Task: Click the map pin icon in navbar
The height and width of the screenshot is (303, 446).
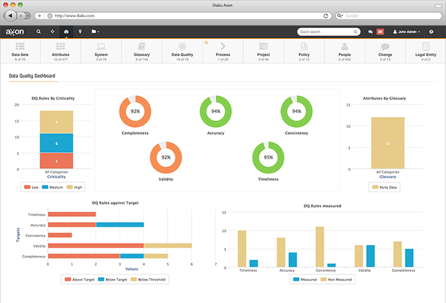Action: coord(80,31)
